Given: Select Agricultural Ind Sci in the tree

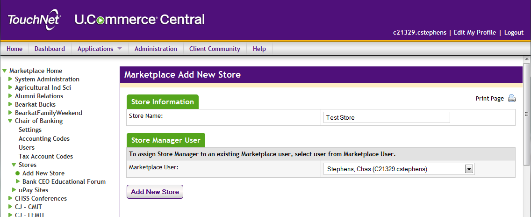Looking at the screenshot, I should click(x=43, y=87).
